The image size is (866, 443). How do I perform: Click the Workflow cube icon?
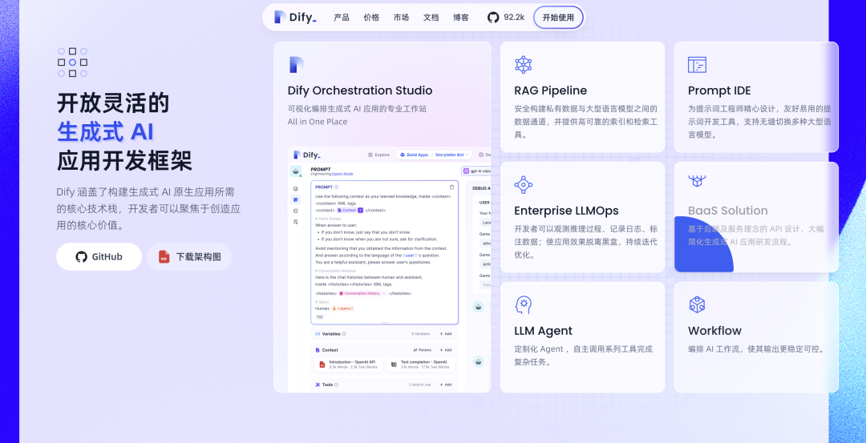(x=697, y=304)
